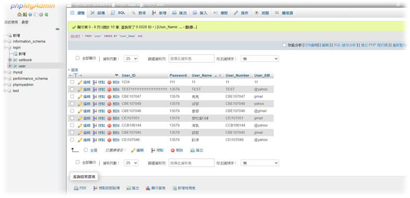This screenshot has width=410, height=198.
Task: Tick the checkbox for row CEI107051
Action: [x=72, y=118]
